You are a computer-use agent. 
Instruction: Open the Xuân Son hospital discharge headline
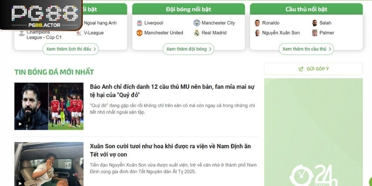[x=167, y=150]
